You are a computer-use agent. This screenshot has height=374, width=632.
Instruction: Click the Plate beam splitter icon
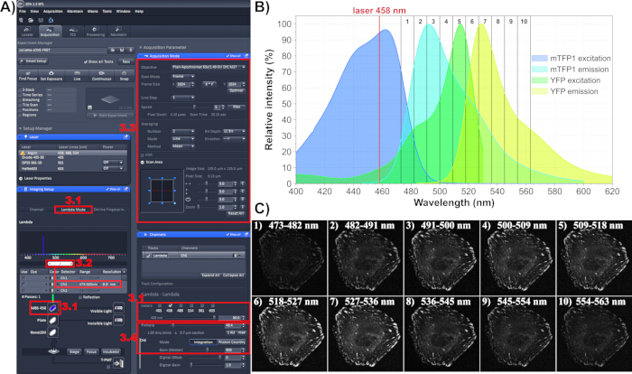point(52,321)
